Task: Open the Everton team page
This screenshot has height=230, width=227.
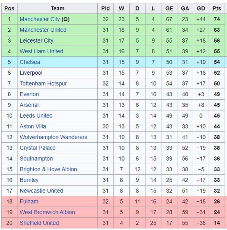Action: [x=29, y=94]
